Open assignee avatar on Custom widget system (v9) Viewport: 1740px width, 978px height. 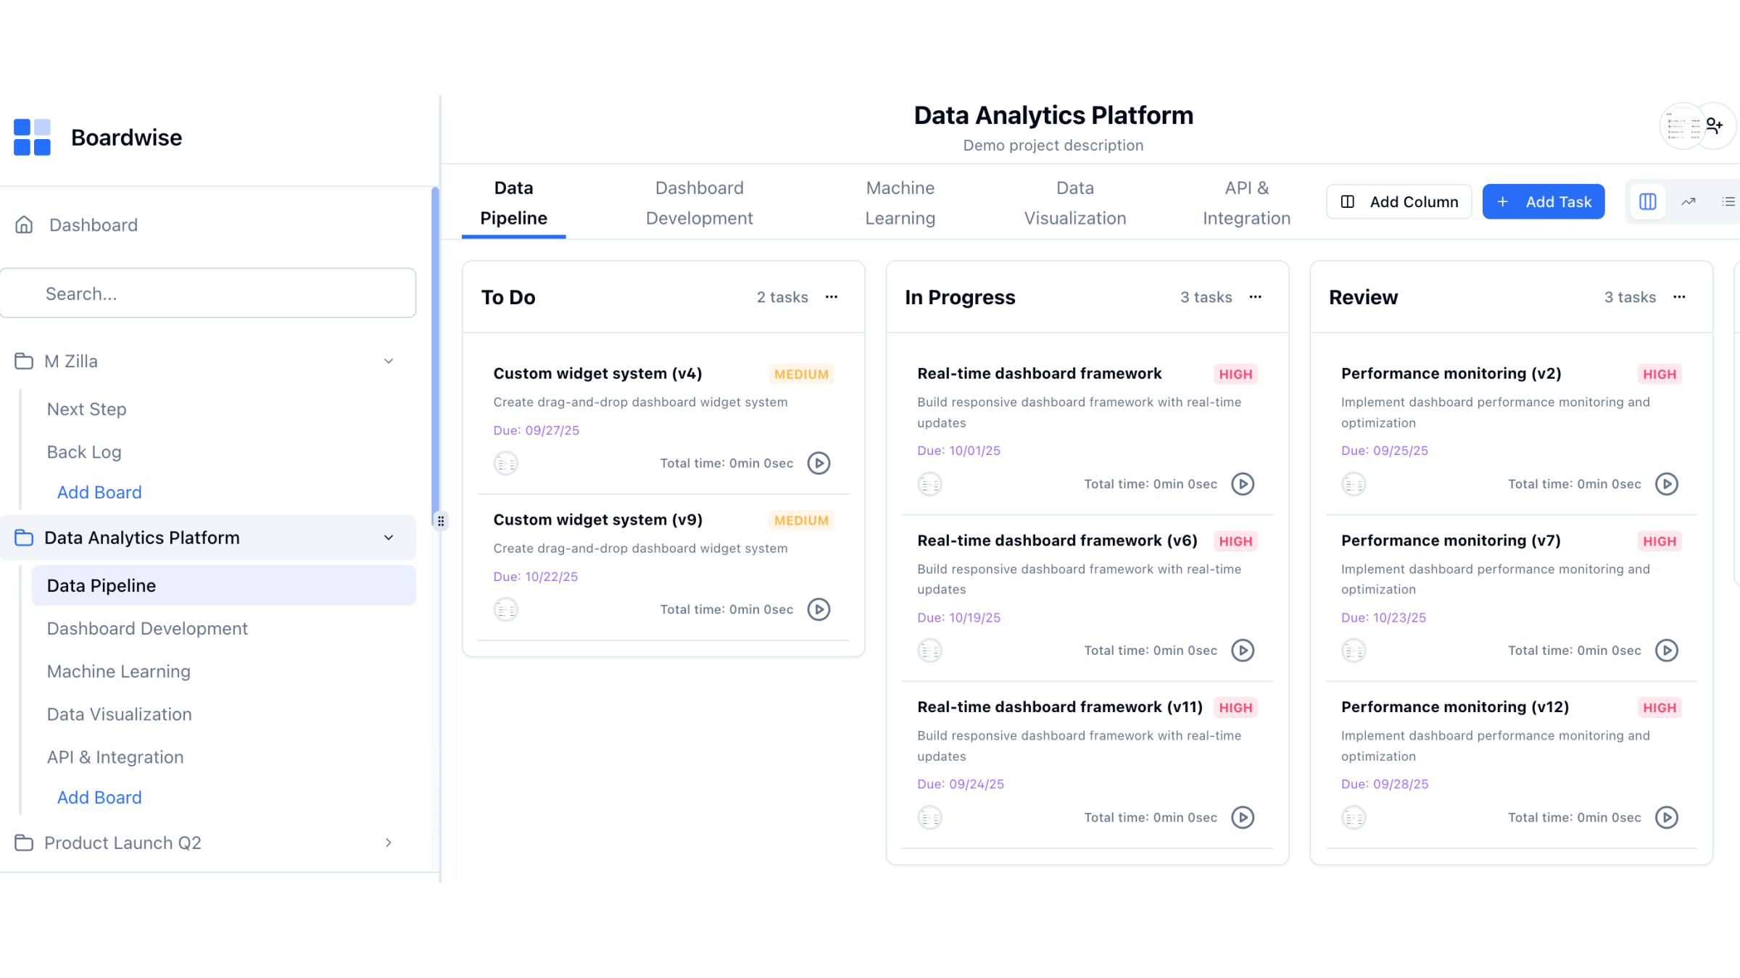pos(506,609)
